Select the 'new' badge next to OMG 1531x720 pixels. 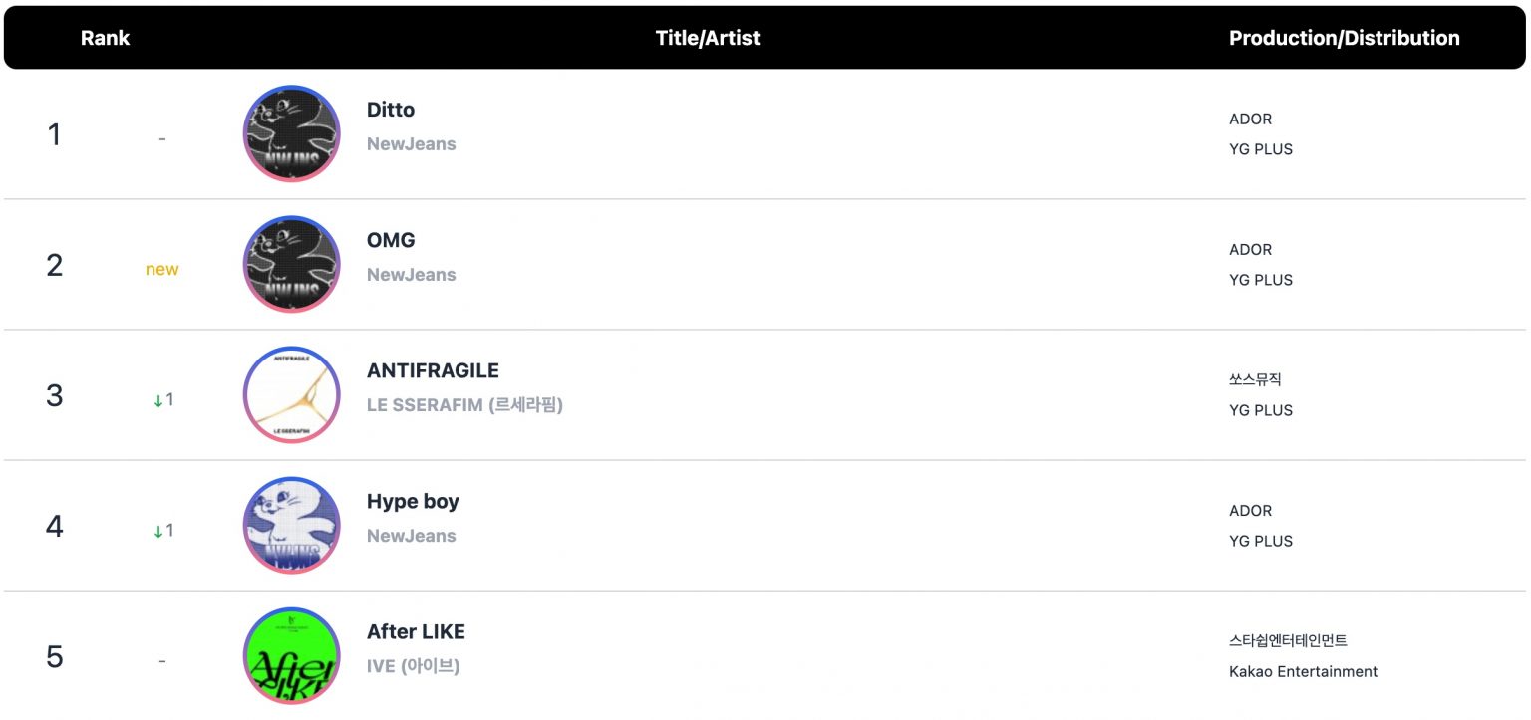(x=162, y=269)
